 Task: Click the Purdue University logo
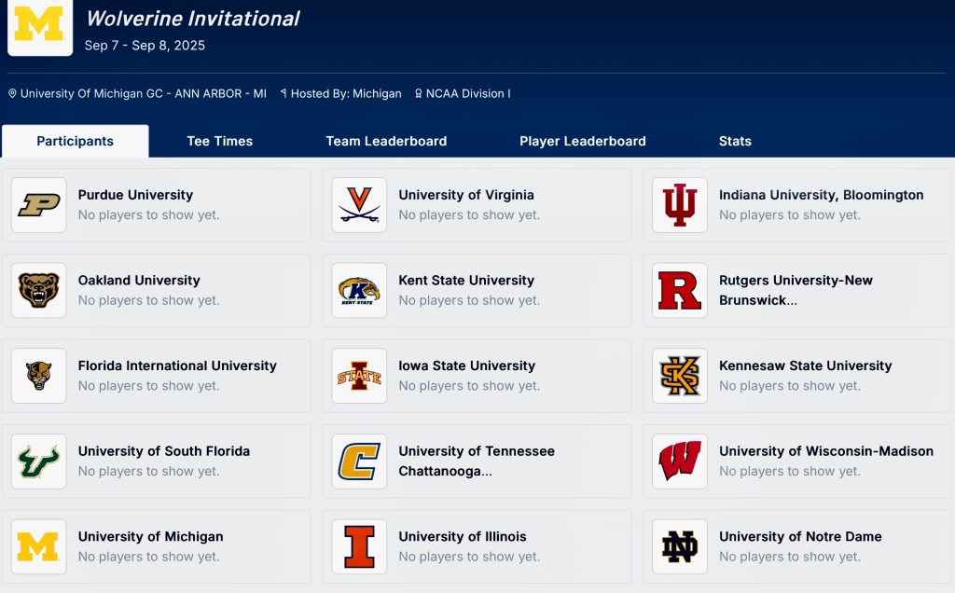click(x=39, y=205)
